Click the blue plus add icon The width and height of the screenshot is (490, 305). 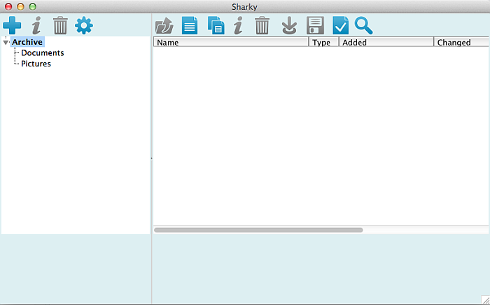(x=12, y=27)
